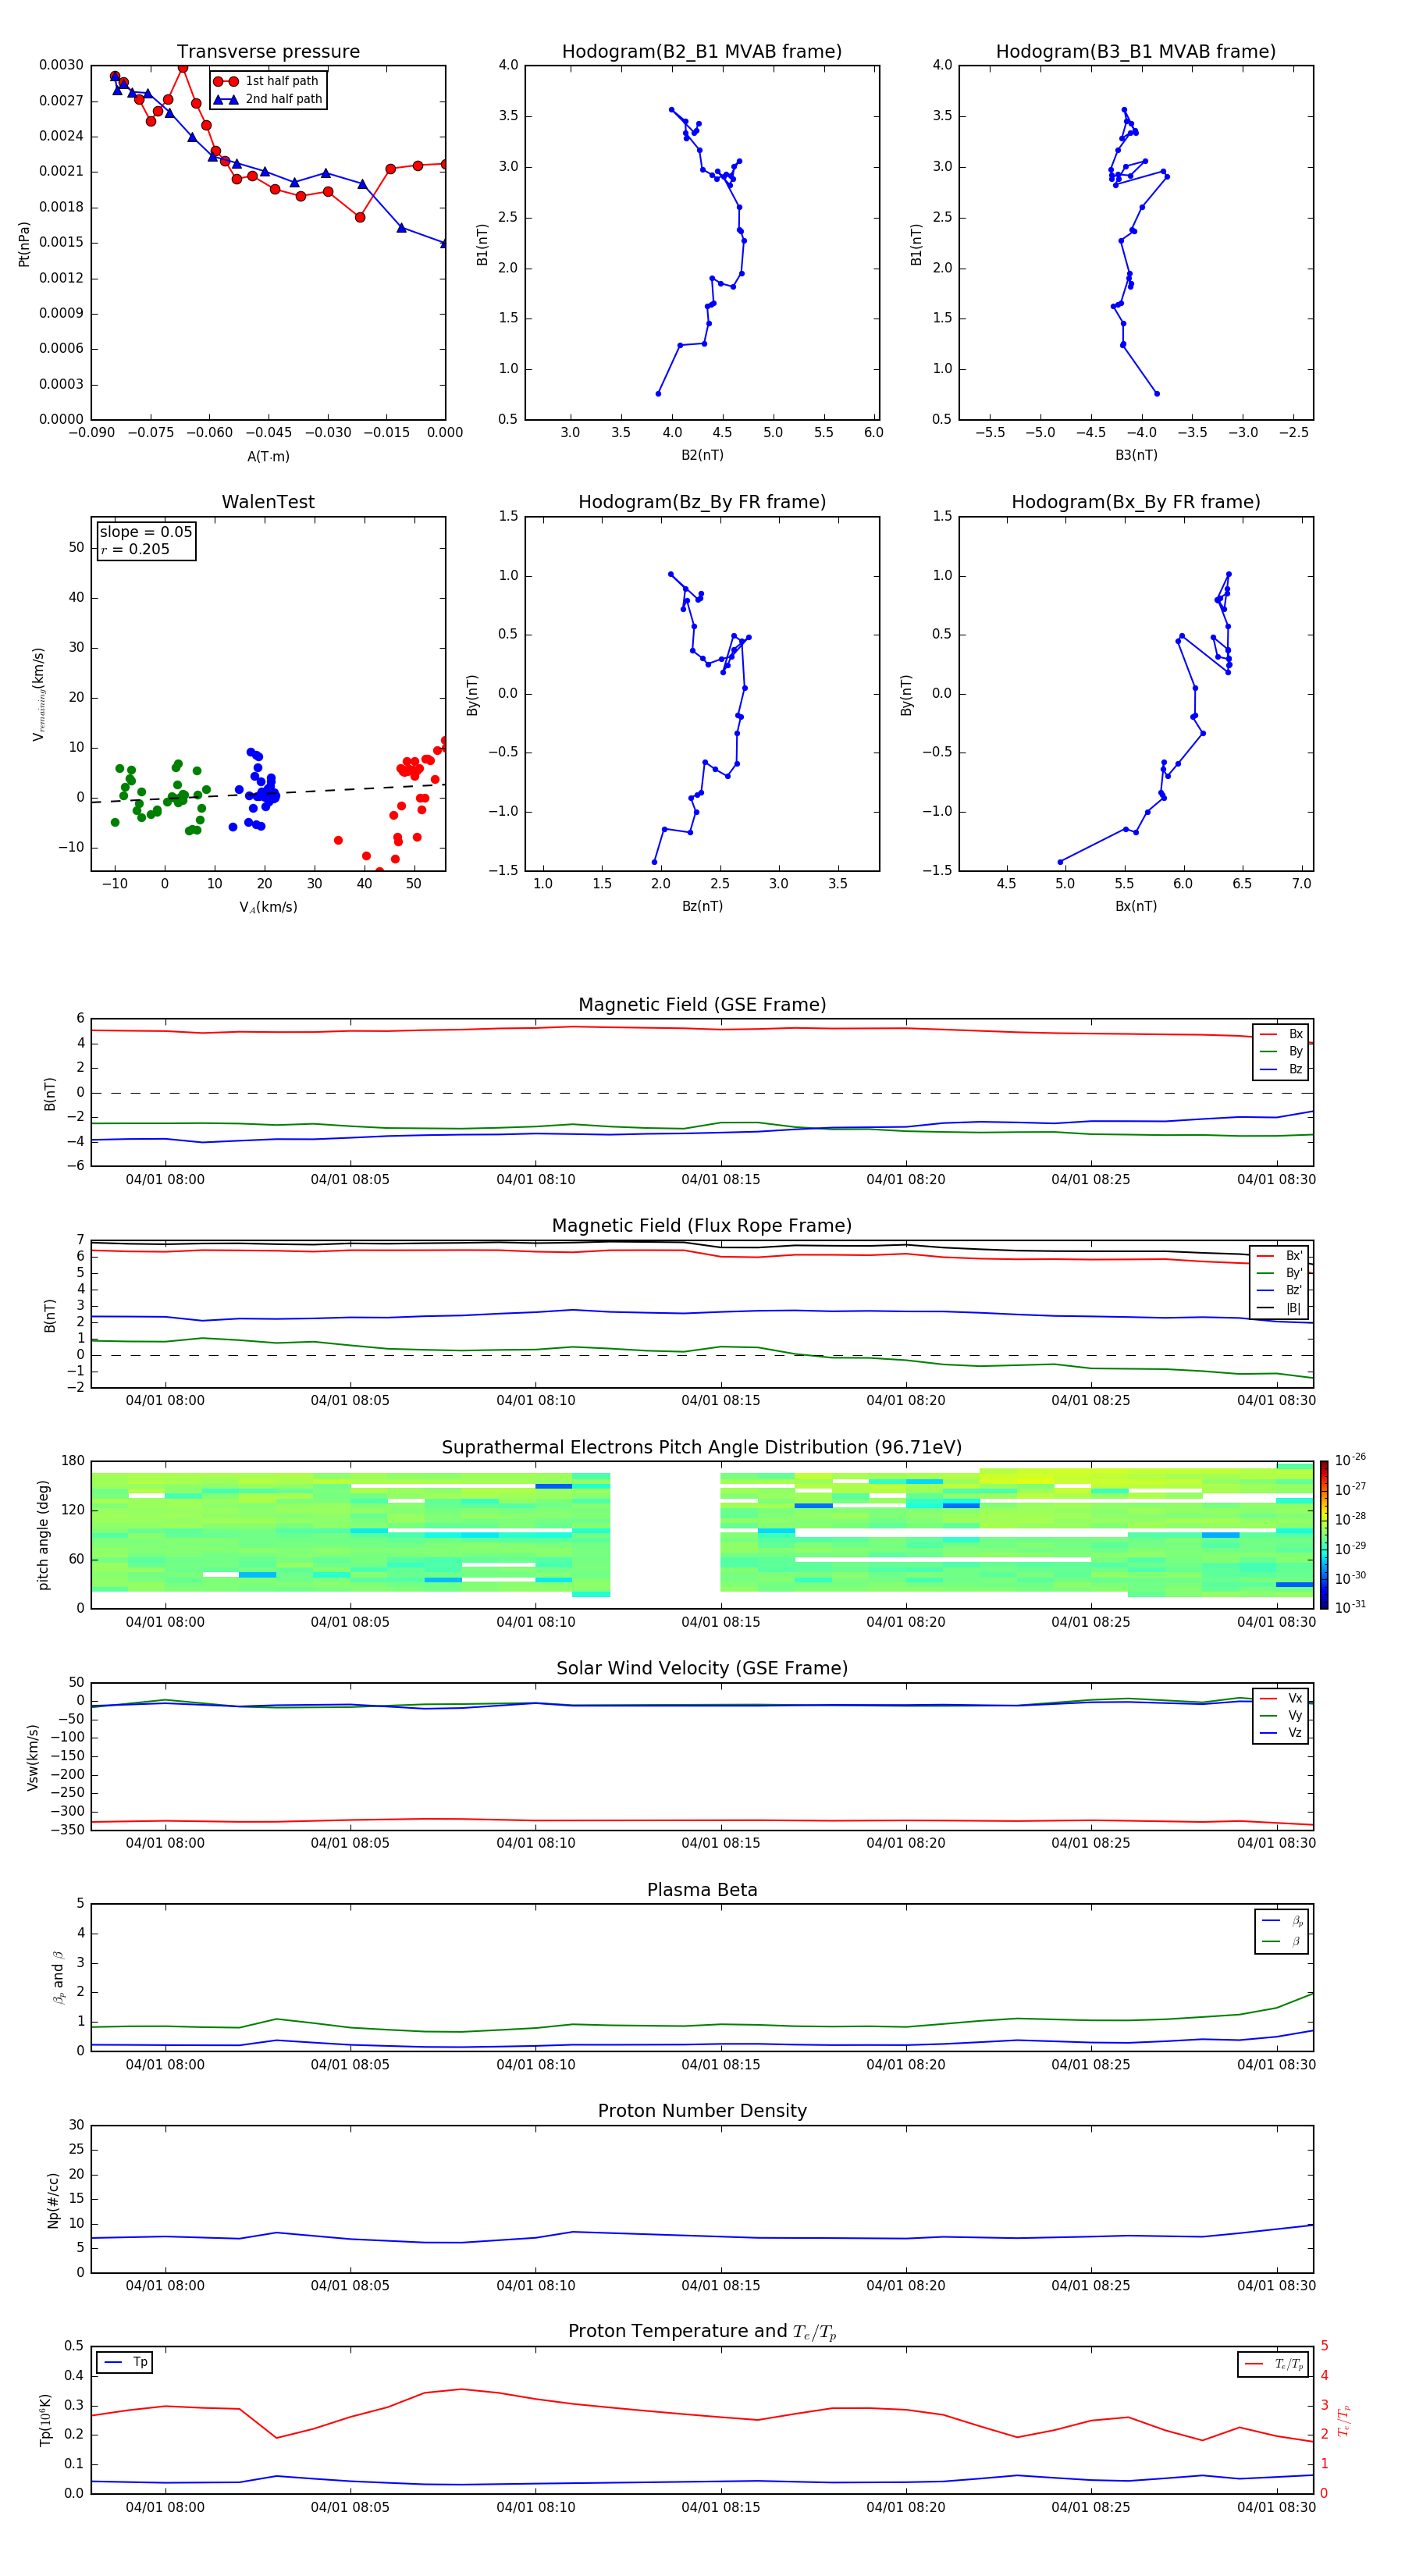
Task: Click the "Proton Number Density" title
Action: [702, 2111]
